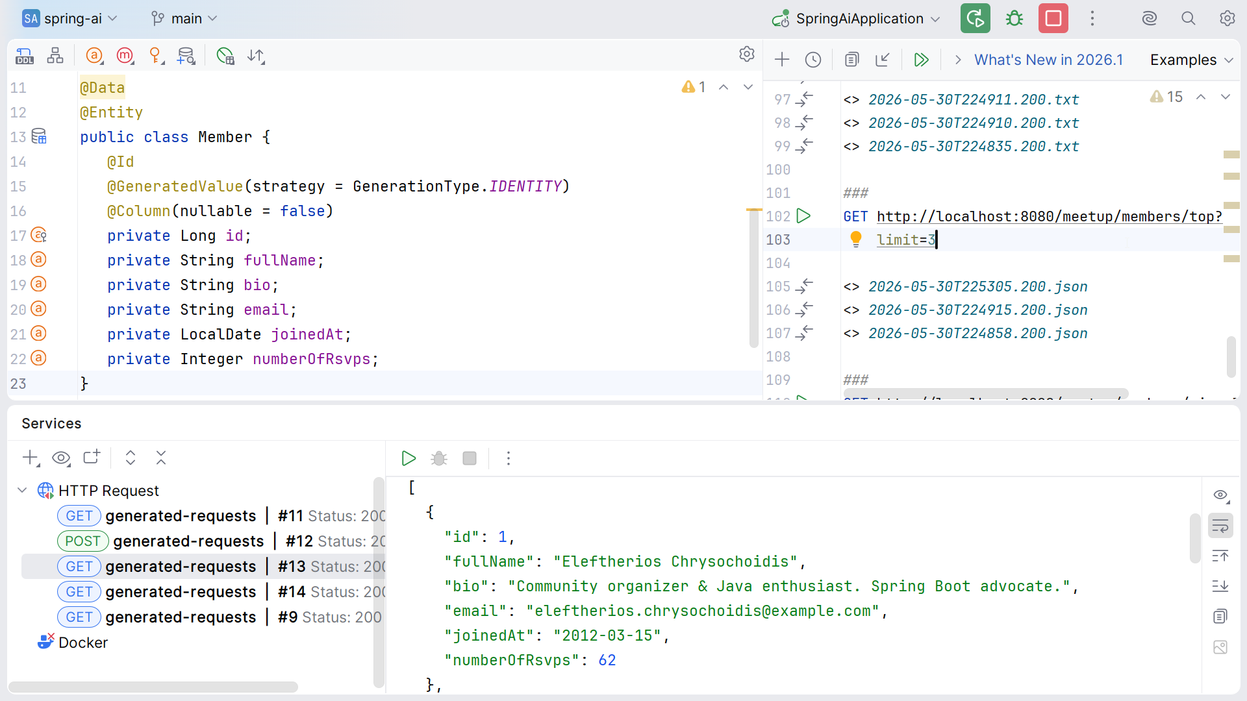Open IDE settings gear in top-right

[x=1228, y=18]
